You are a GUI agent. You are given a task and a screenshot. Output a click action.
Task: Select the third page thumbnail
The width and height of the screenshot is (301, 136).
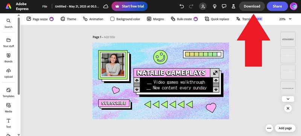coord(288,72)
